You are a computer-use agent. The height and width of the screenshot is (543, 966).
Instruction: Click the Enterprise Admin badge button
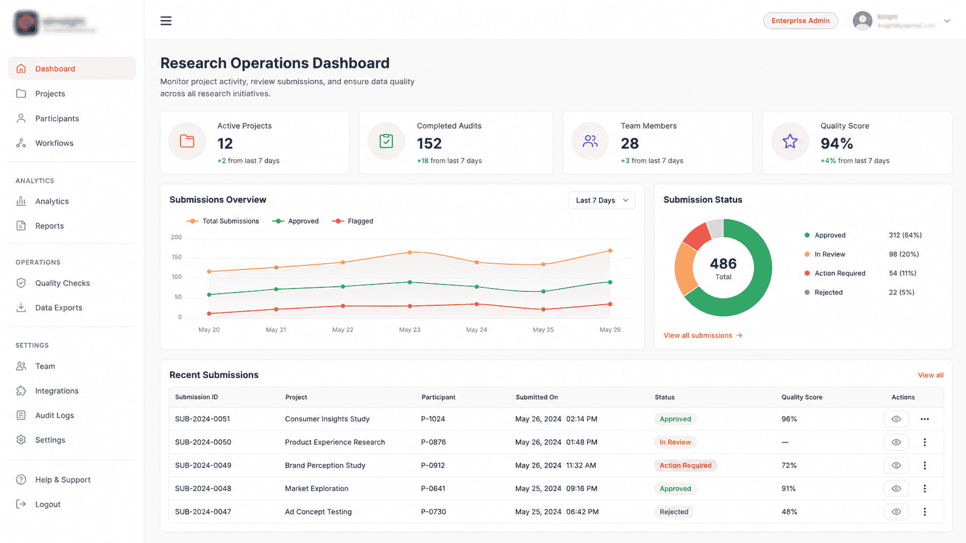pos(800,21)
